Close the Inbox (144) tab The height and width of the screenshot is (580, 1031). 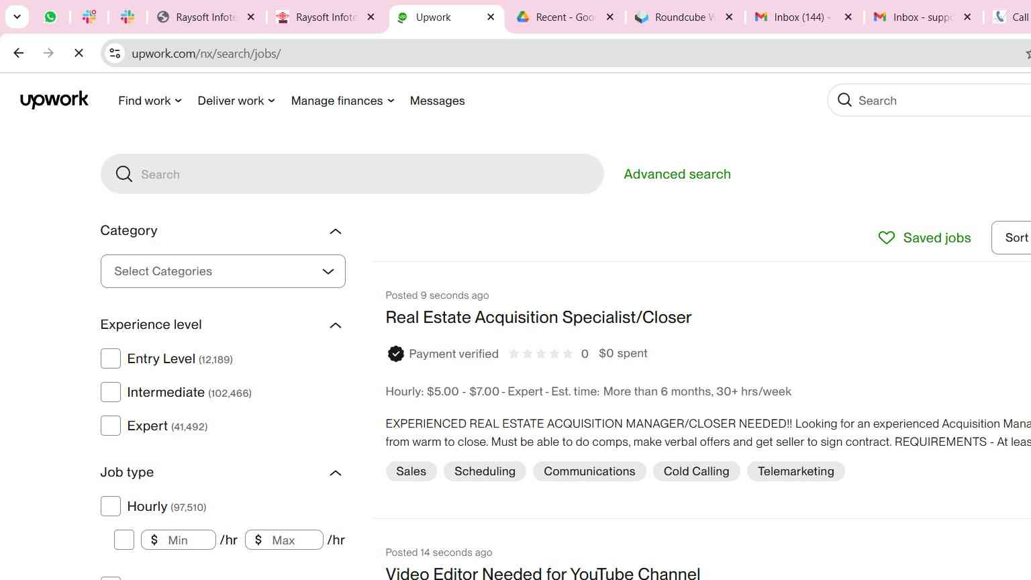(848, 17)
